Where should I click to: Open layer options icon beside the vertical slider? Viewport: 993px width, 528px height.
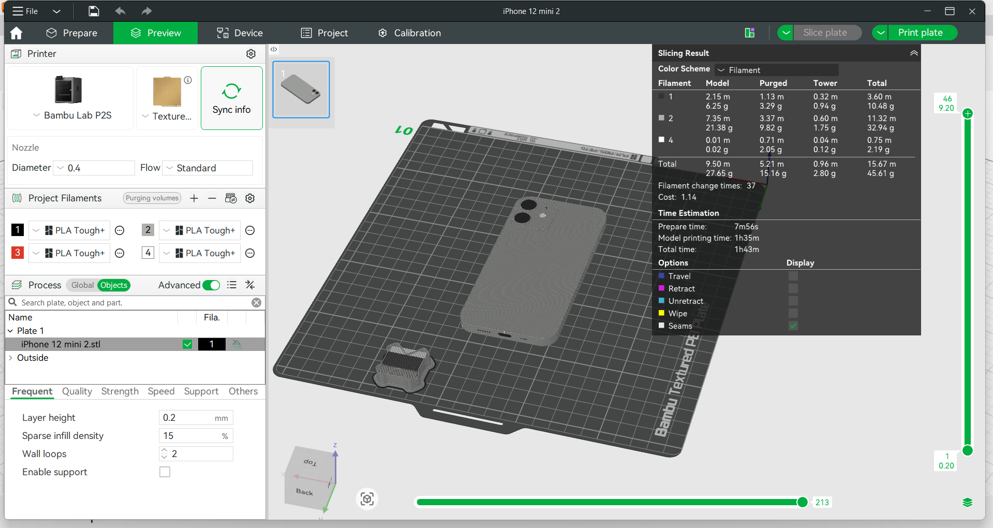(x=967, y=502)
